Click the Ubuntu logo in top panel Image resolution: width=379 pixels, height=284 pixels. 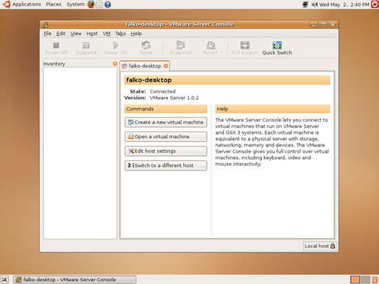pyautogui.click(x=6, y=4)
